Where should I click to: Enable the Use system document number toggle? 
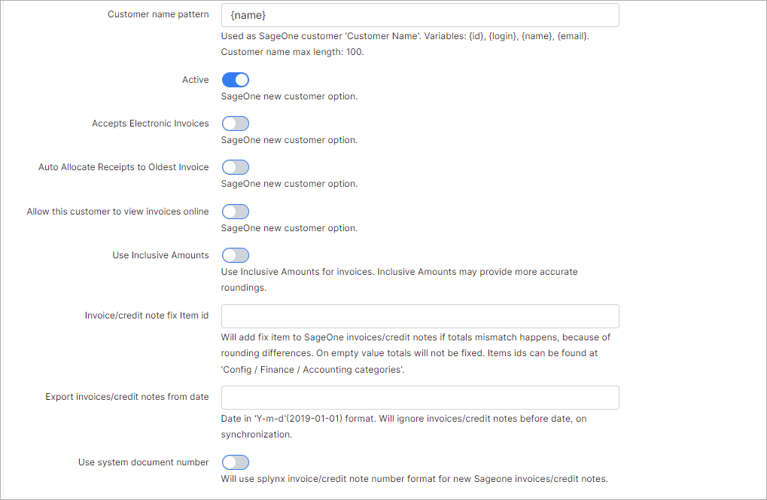click(235, 462)
